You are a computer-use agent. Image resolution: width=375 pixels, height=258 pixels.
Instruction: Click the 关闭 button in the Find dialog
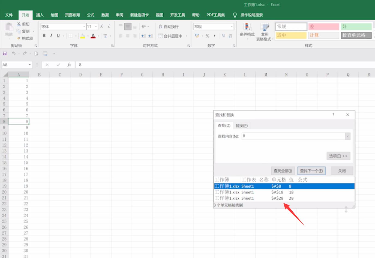[x=342, y=171]
